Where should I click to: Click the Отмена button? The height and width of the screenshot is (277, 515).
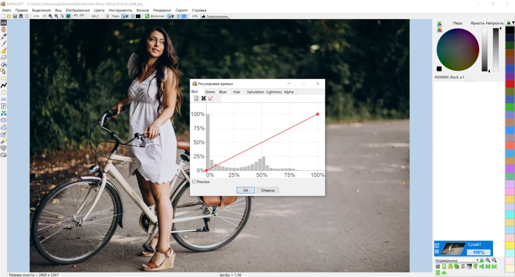pyautogui.click(x=268, y=190)
